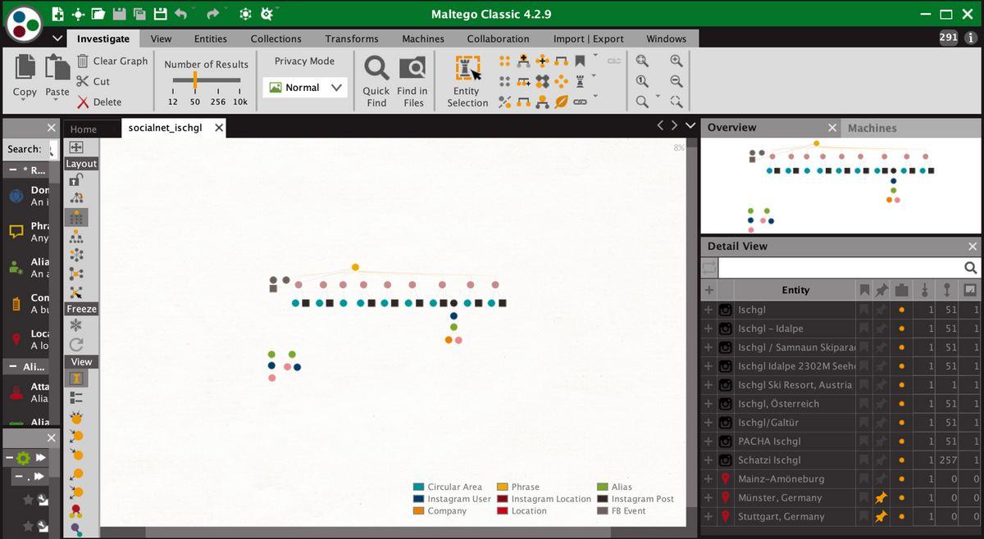Click the Clear Graph button
The height and width of the screenshot is (539, 984).
[112, 61]
